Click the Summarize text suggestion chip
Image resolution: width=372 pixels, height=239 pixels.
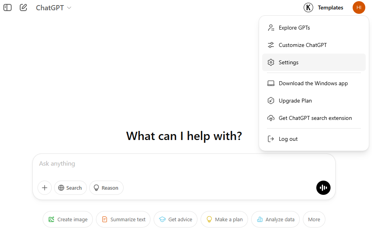coord(123,219)
